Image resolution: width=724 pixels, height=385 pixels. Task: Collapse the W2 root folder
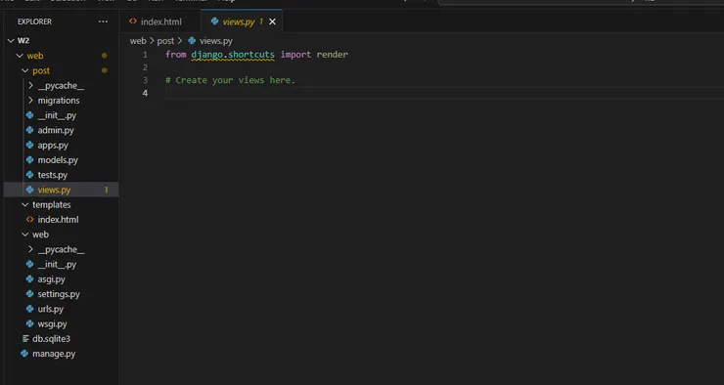click(11, 41)
